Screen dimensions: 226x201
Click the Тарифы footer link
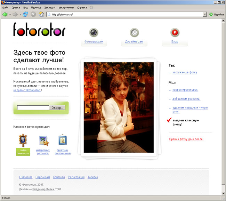(92, 177)
